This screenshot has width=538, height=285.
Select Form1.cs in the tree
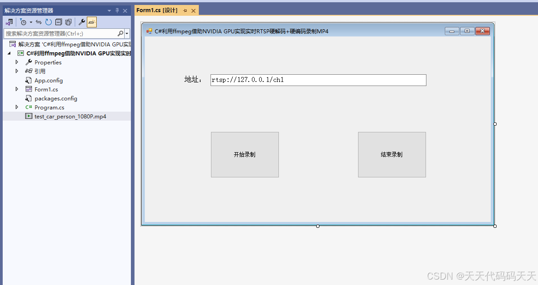(x=46, y=89)
